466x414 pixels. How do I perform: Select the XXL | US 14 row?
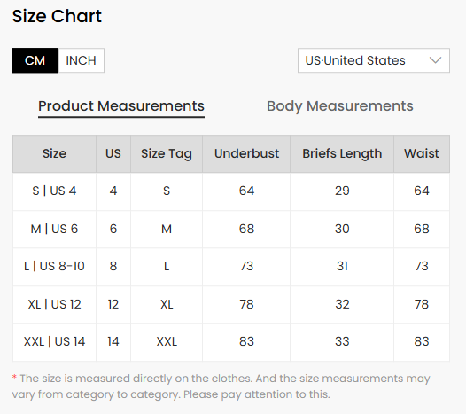pos(231,341)
